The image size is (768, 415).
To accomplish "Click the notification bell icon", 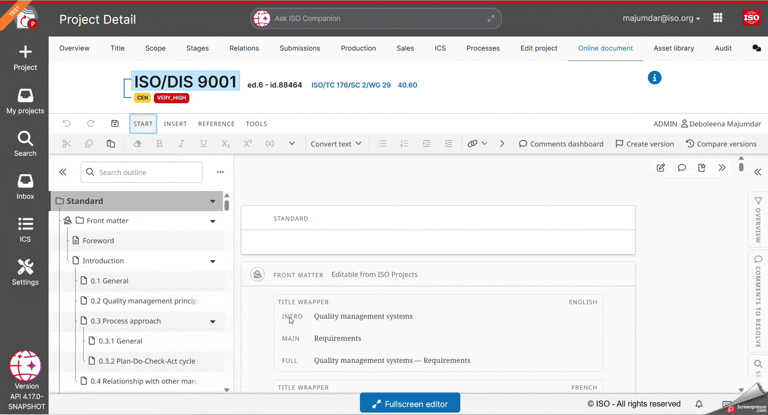I will [699, 404].
